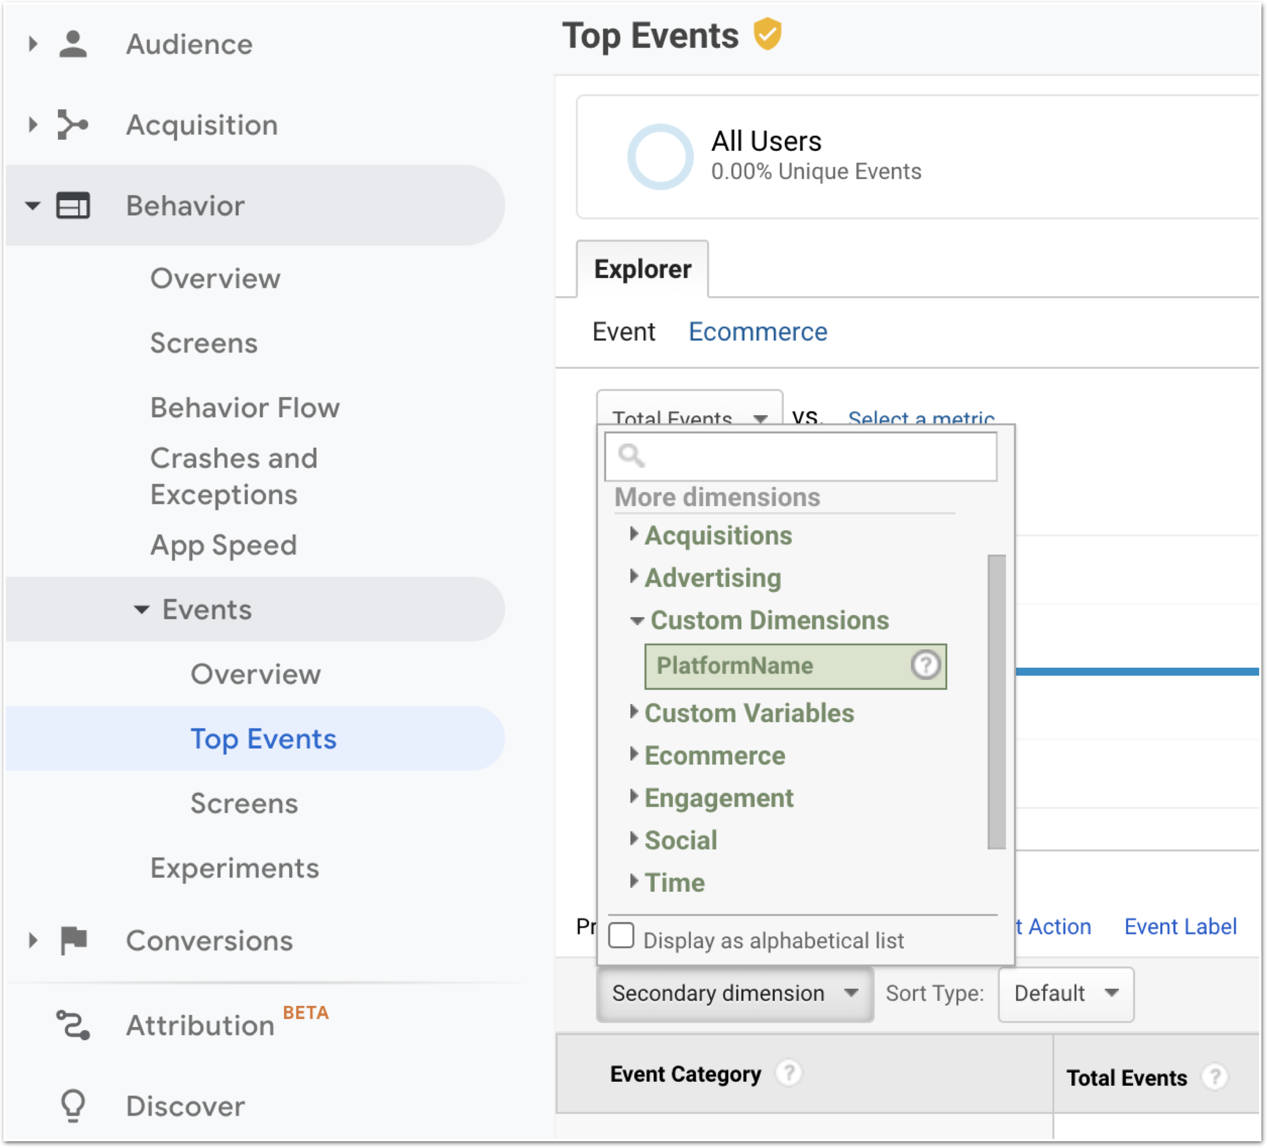Select the Event sub-tab
Image resolution: width=1267 pixels, height=1148 pixels.
pyautogui.click(x=623, y=332)
